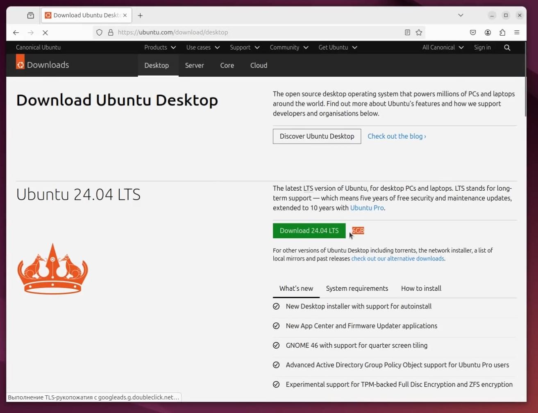Image resolution: width=538 pixels, height=413 pixels.
Task: Open the extensions puzzle icon
Action: (x=502, y=32)
